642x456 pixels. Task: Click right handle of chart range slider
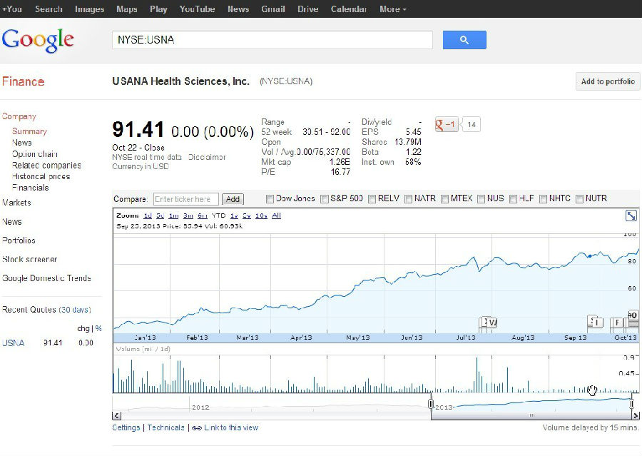[x=632, y=405]
